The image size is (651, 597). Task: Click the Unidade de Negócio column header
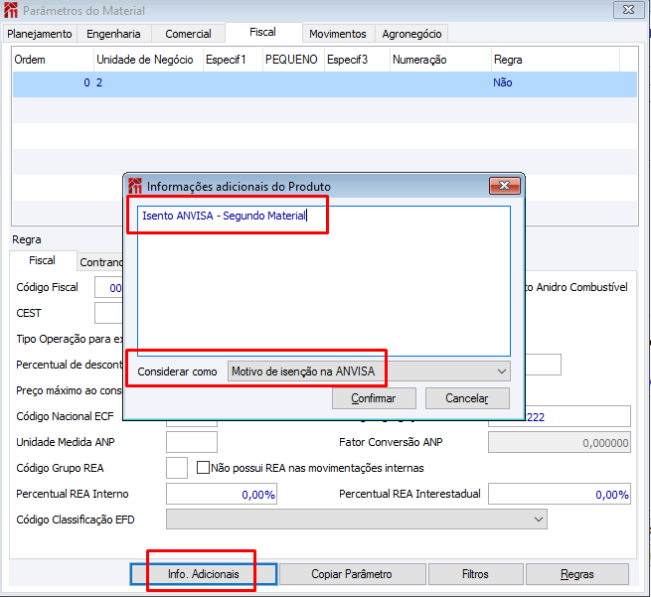148,60
